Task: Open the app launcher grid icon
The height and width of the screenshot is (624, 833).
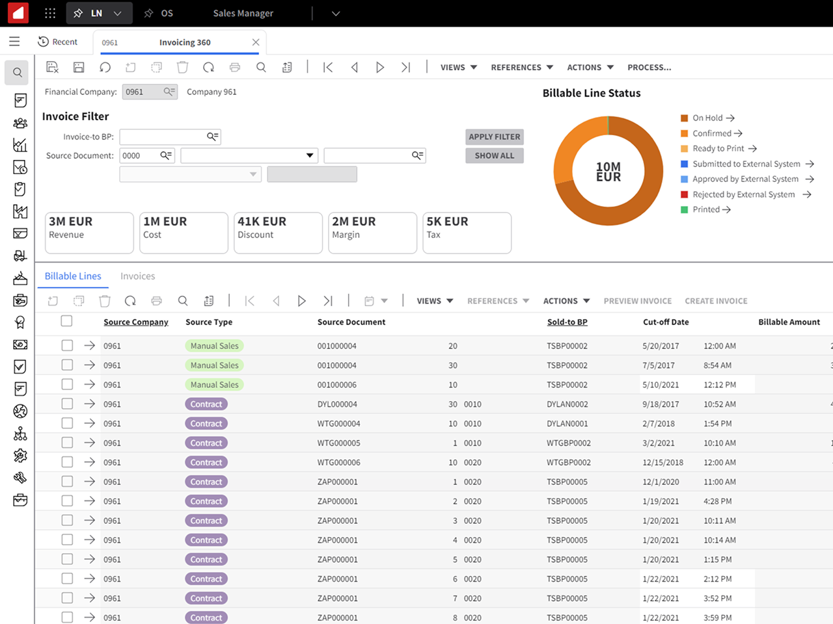Action: pyautogui.click(x=50, y=13)
